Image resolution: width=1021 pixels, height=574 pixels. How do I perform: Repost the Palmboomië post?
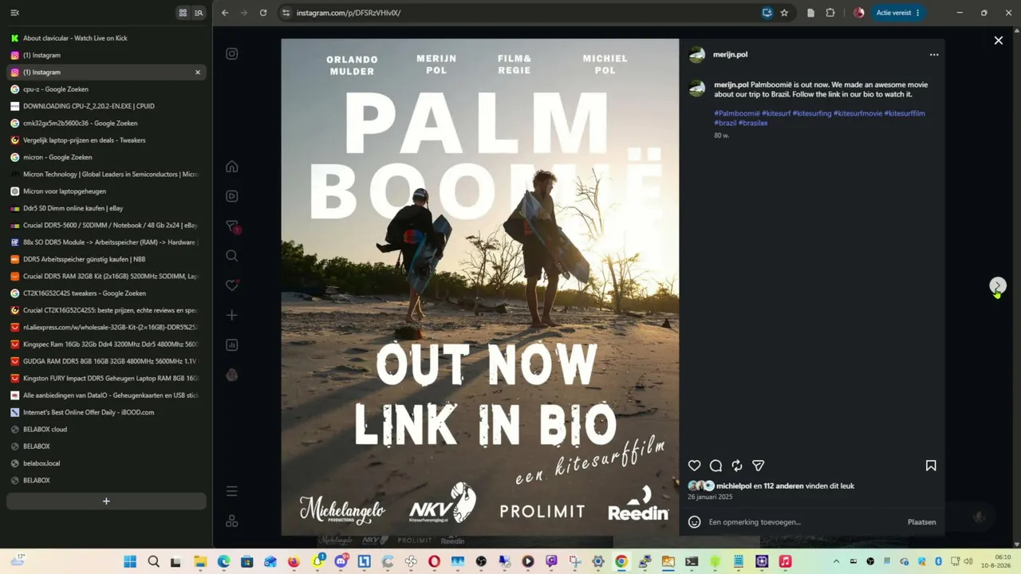click(x=737, y=466)
